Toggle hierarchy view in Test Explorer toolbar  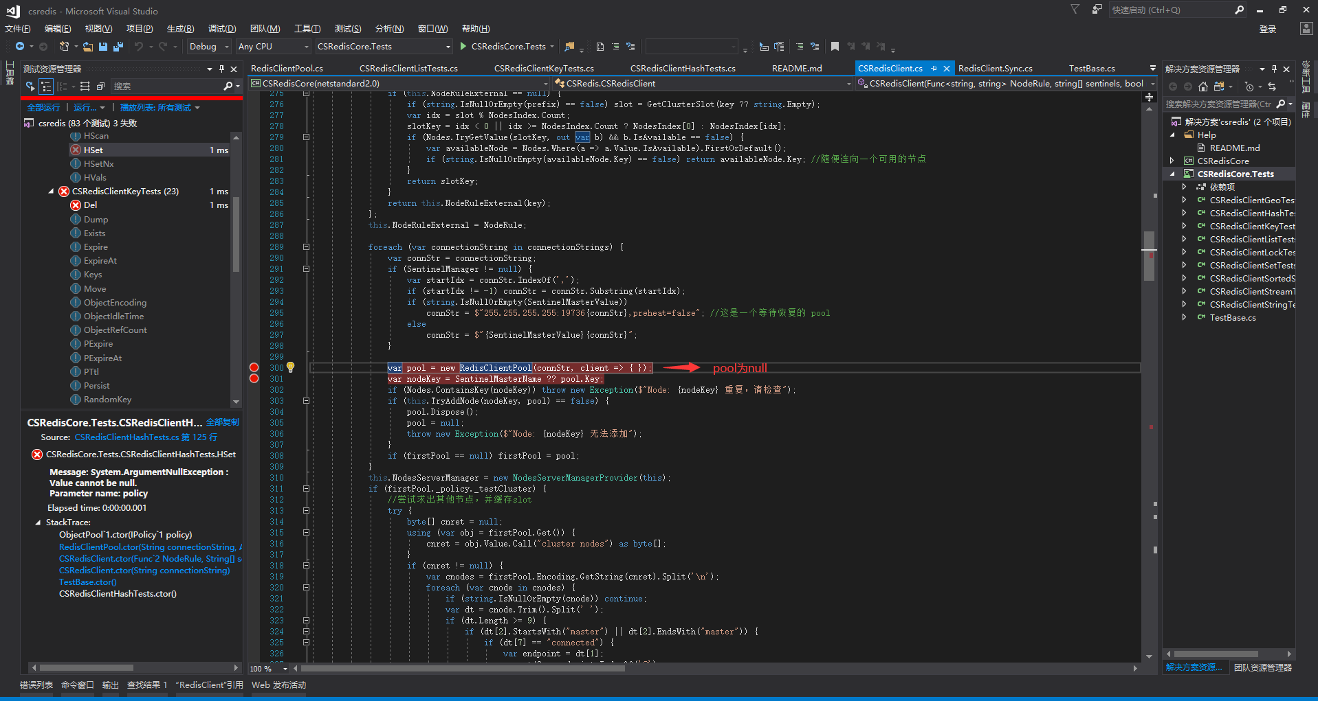(x=46, y=87)
